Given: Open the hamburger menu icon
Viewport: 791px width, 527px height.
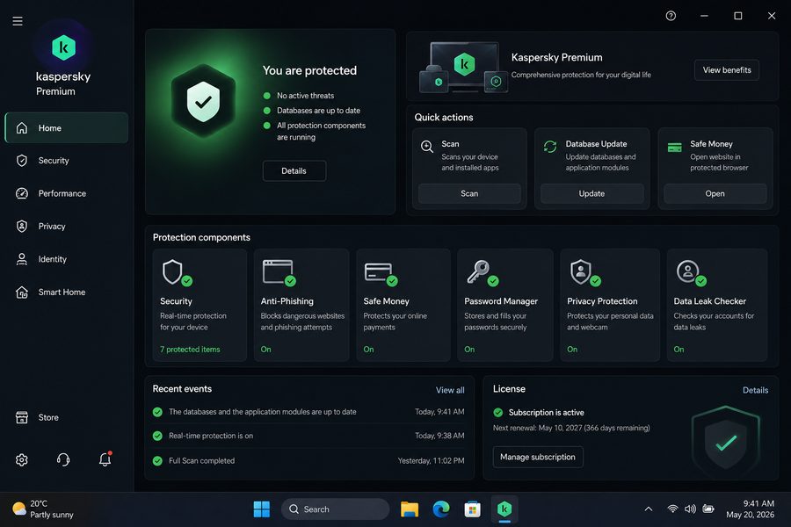Looking at the screenshot, I should (18, 21).
